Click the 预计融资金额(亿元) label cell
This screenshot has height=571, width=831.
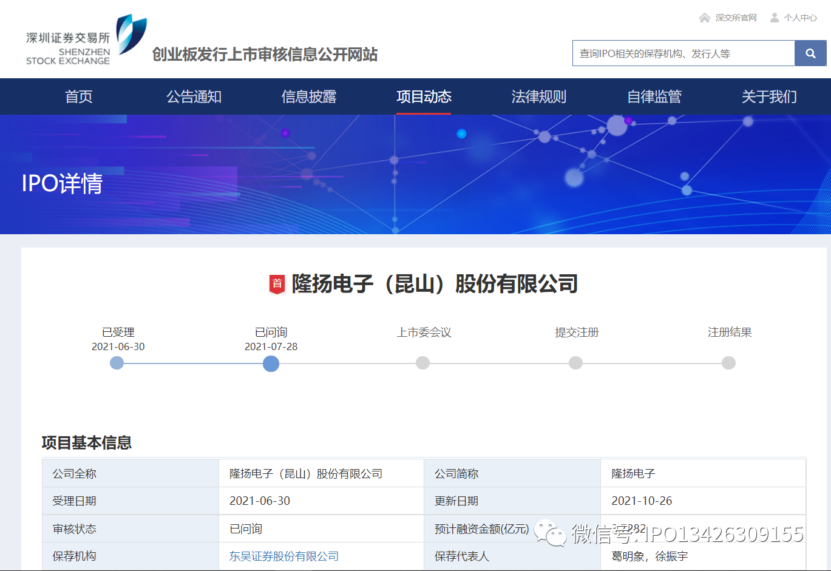512,529
